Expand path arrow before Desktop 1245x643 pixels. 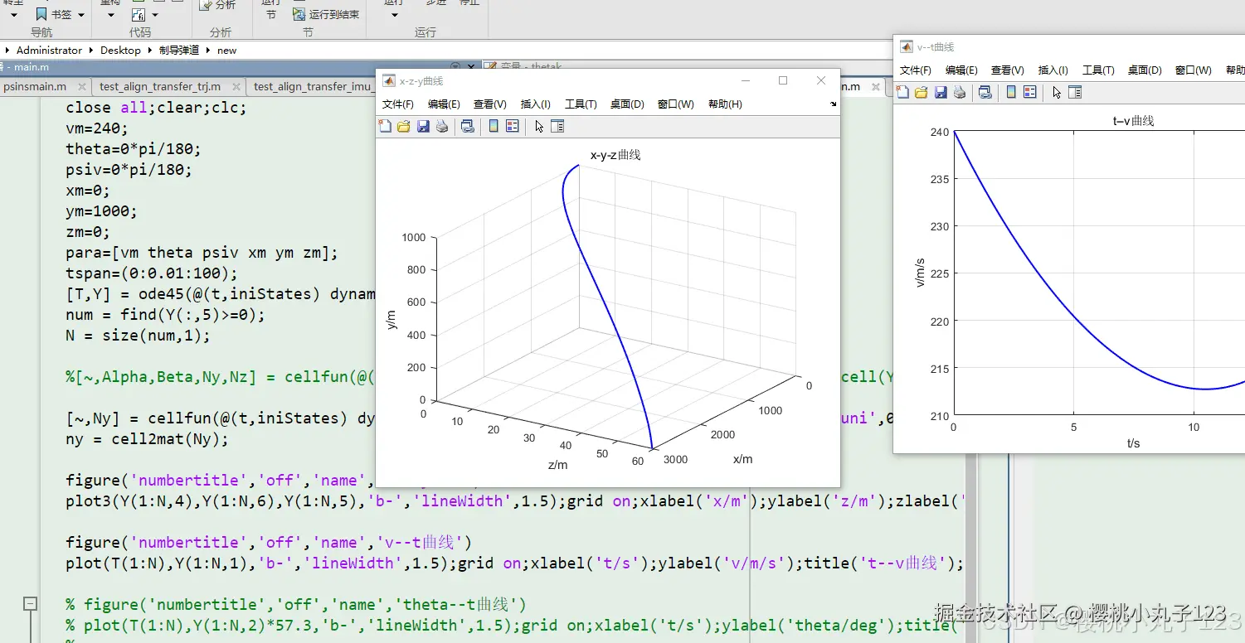click(x=93, y=51)
